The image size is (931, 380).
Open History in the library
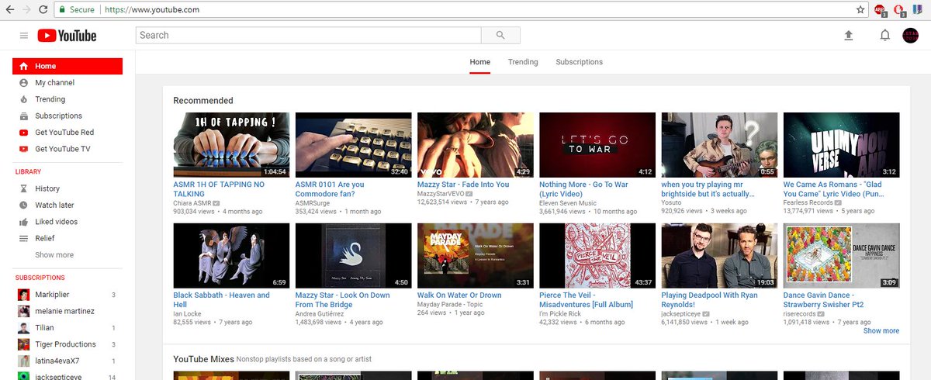67,188
